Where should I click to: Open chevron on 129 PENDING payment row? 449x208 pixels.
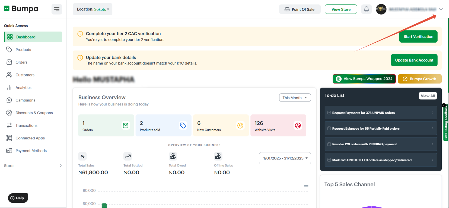tap(433, 144)
